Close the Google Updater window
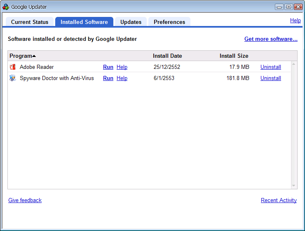 [x=298, y=7]
